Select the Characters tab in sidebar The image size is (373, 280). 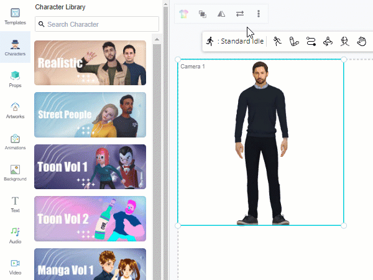click(15, 47)
